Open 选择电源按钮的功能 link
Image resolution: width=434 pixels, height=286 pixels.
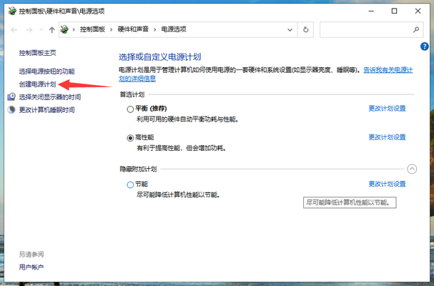point(46,71)
